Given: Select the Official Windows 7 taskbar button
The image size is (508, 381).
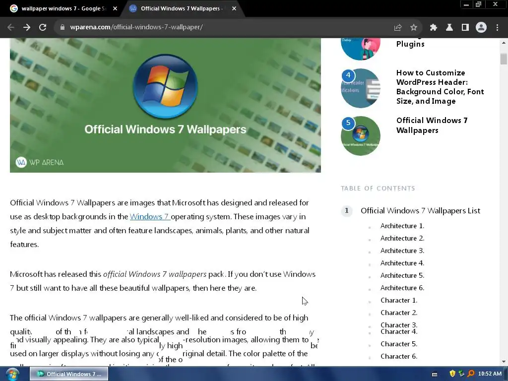Looking at the screenshot, I should [x=69, y=374].
